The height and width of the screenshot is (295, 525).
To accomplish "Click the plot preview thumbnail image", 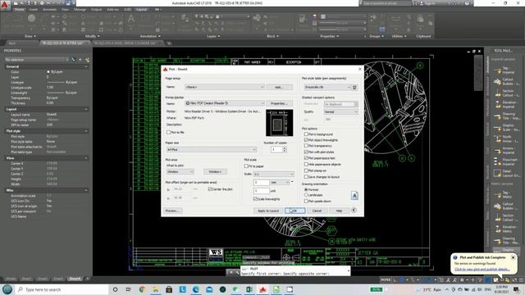I will [279, 123].
